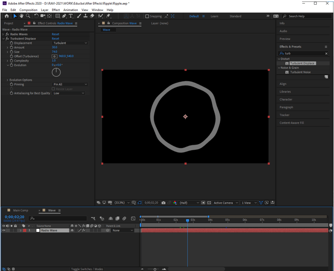
Task: Select the Pan Behind anchor point tool
Action: tap(50, 16)
